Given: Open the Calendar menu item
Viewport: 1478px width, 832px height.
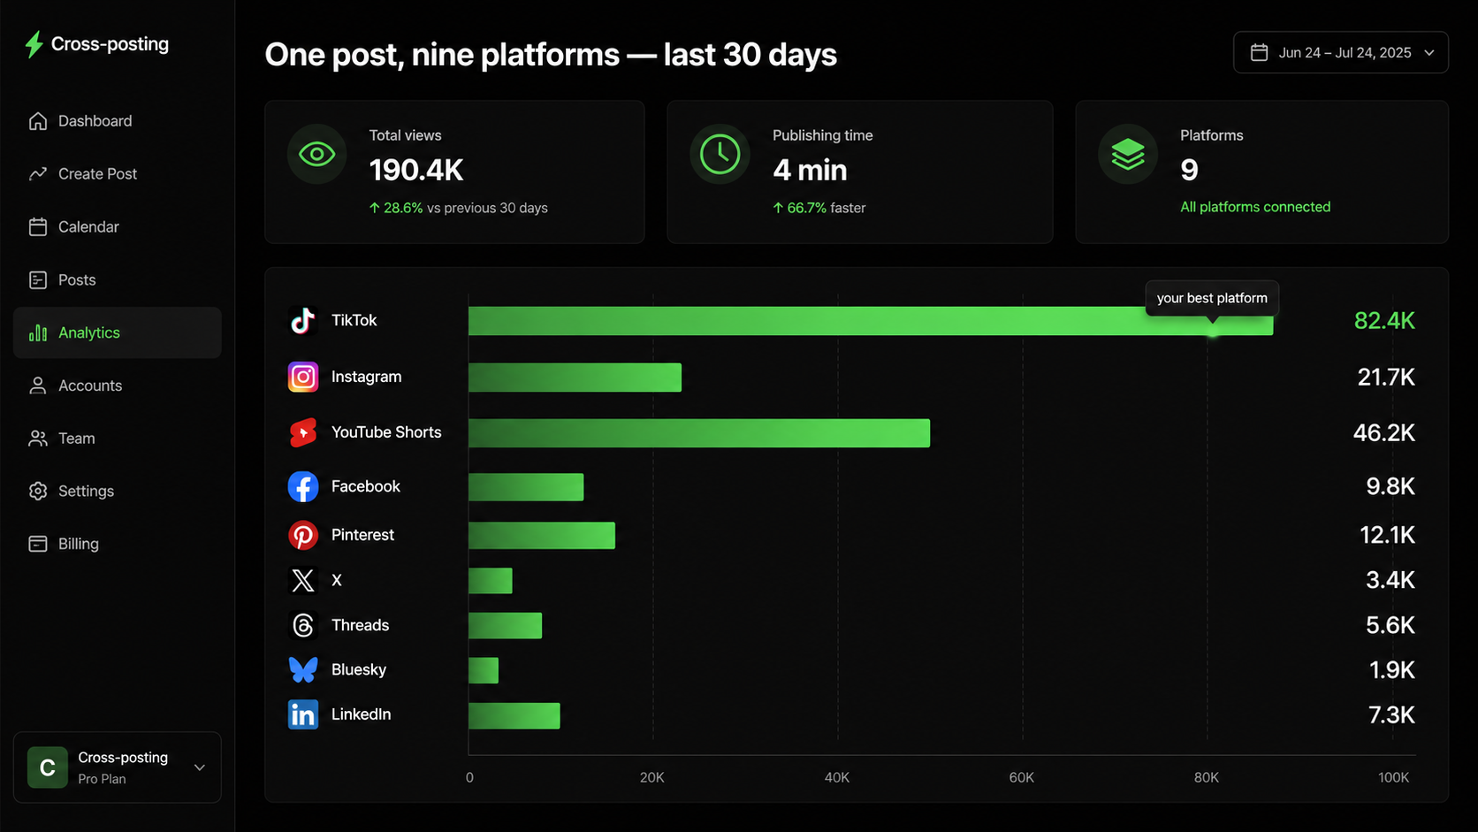Looking at the screenshot, I should (118, 227).
